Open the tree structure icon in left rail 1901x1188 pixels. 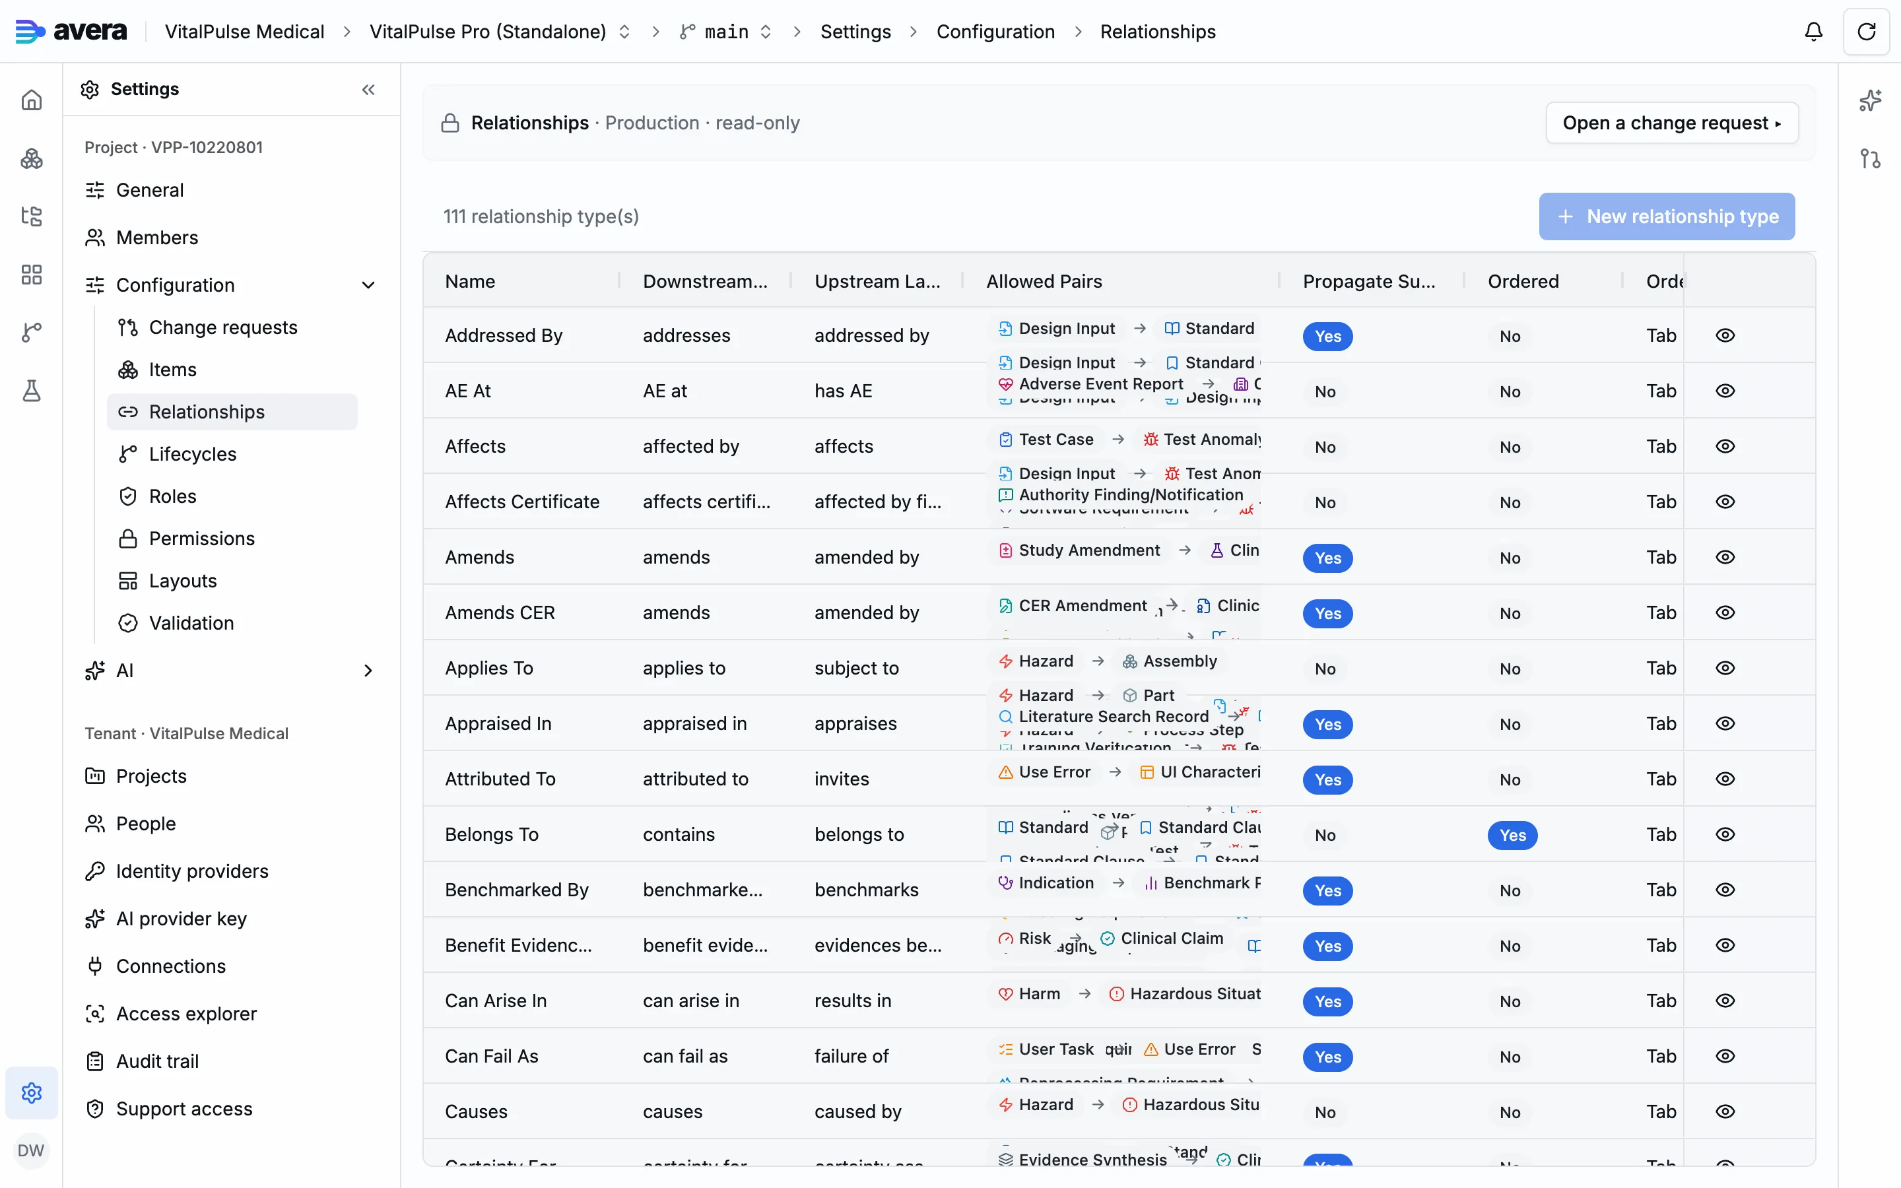tap(32, 216)
